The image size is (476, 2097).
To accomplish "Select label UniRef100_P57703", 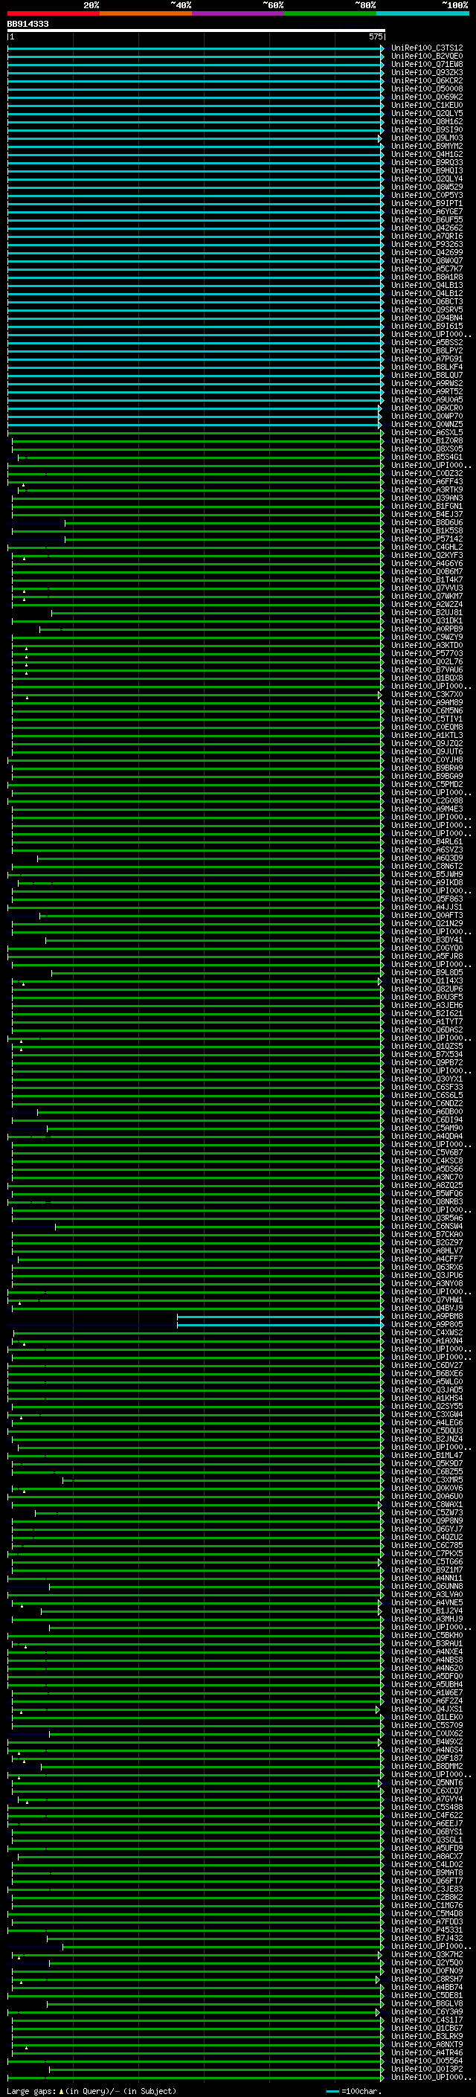I will tap(427, 654).
